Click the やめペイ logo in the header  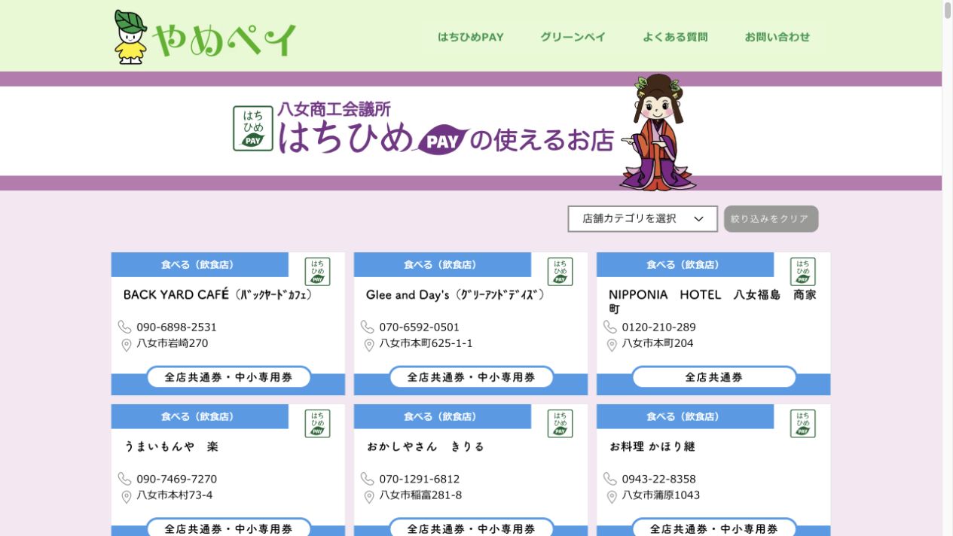point(205,36)
